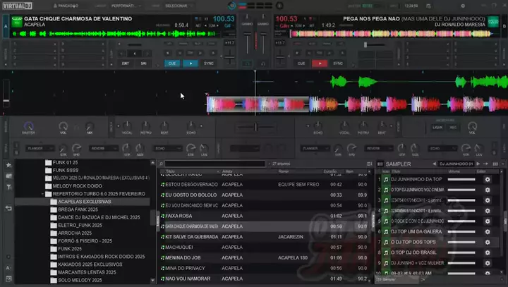
Task: Click the sampler grid icon next to SAMPLER
Action: 380,164
